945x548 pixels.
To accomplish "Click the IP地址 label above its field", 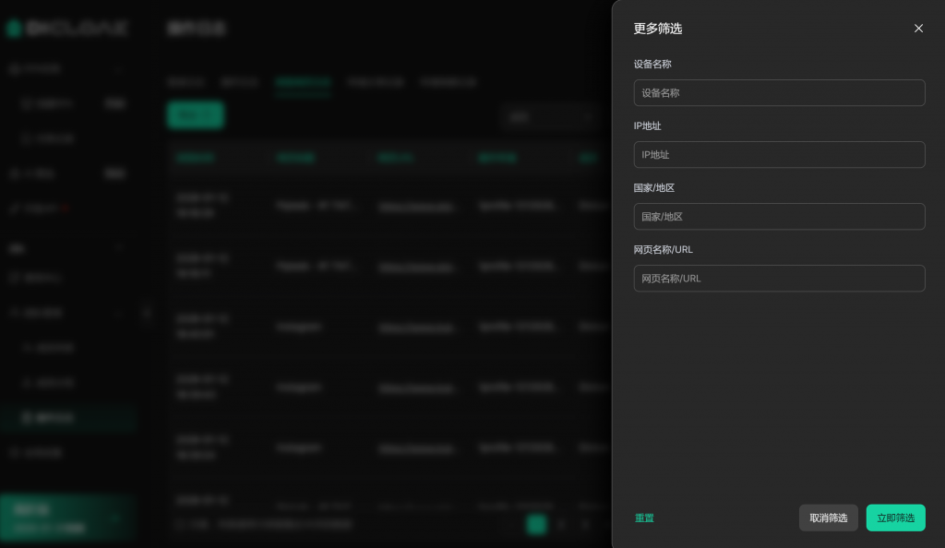I will tap(647, 126).
